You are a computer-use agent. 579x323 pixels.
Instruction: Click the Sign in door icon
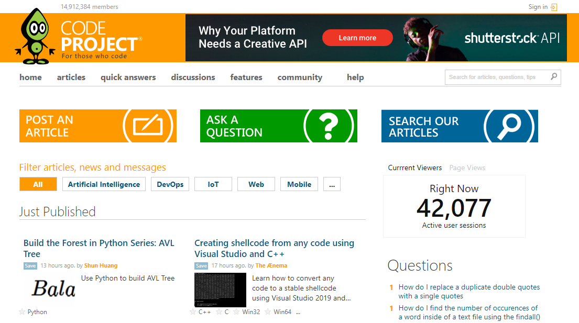[554, 7]
